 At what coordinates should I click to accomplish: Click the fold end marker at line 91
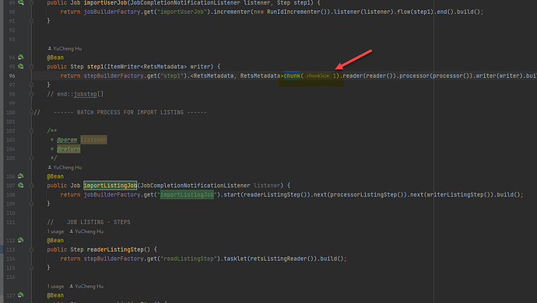(x=31, y=21)
